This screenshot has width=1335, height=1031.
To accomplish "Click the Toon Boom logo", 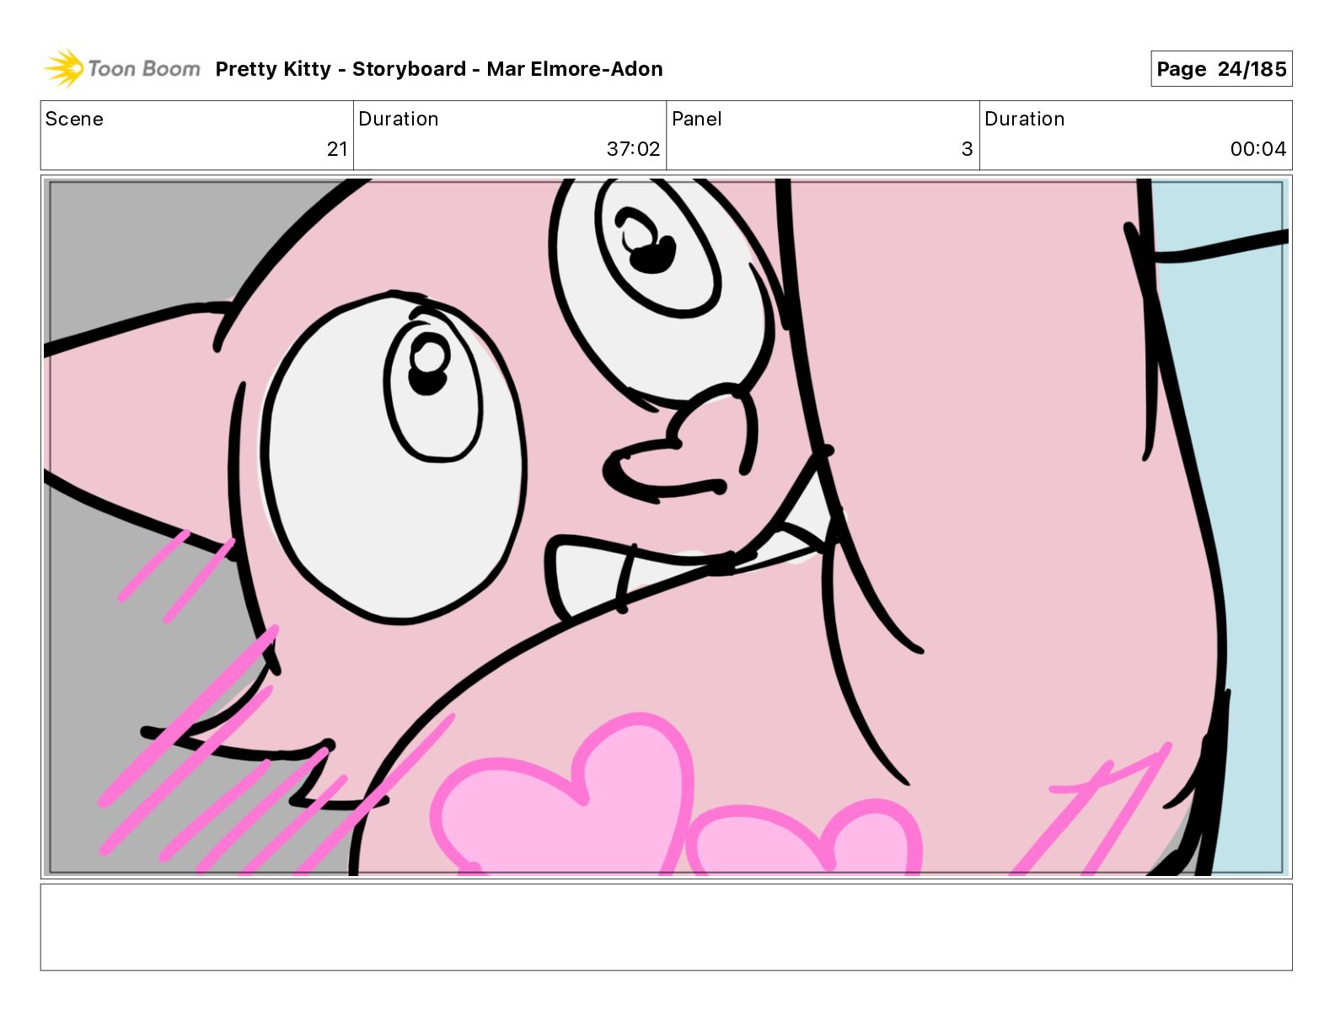I will click(122, 68).
